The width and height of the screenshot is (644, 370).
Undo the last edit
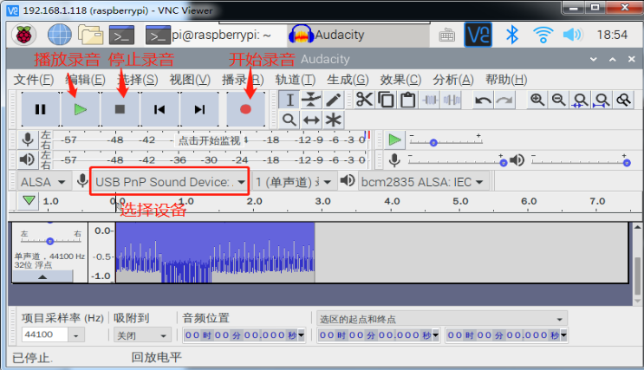483,100
